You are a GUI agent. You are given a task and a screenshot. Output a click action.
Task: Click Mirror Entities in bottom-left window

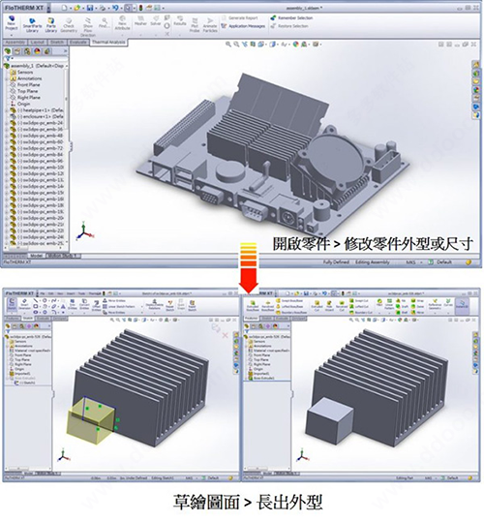(x=113, y=300)
